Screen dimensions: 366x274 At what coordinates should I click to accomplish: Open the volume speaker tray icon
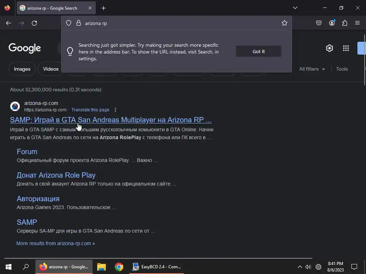(308, 267)
